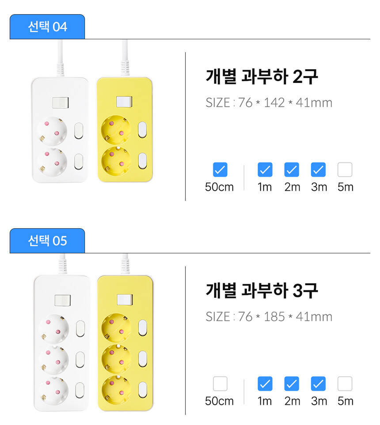Screen dimensions: 380x425
Task: Click the 개별 과부하 2구 title
Action: click(262, 76)
